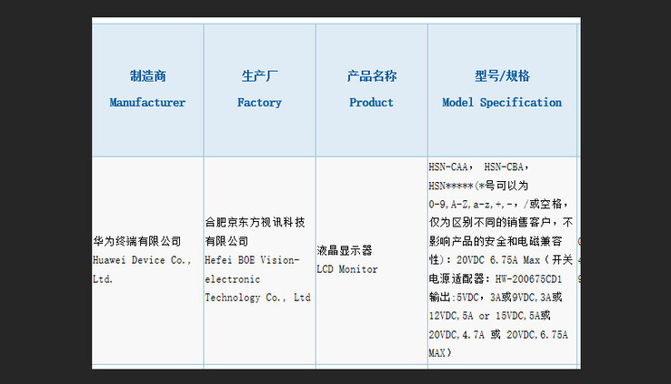Click the HSN-CAA, HSN-CBA model line
Image resolution: width=671 pixels, height=384 pixels.
coord(479,167)
